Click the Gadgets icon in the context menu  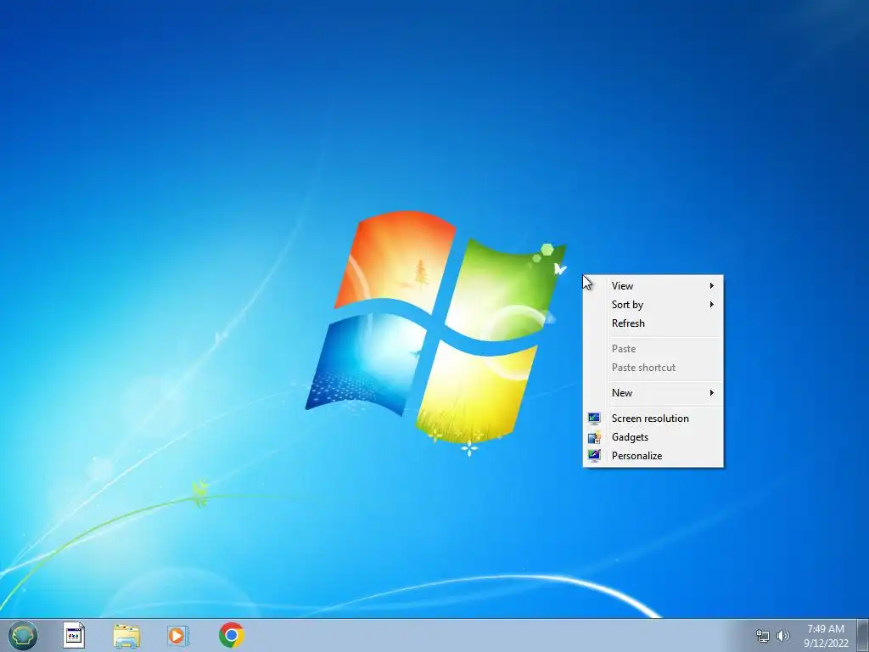point(594,437)
